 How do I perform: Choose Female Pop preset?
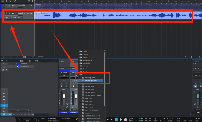[89, 89]
